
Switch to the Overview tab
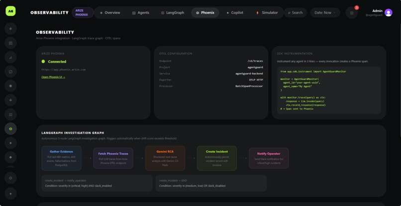coord(110,13)
